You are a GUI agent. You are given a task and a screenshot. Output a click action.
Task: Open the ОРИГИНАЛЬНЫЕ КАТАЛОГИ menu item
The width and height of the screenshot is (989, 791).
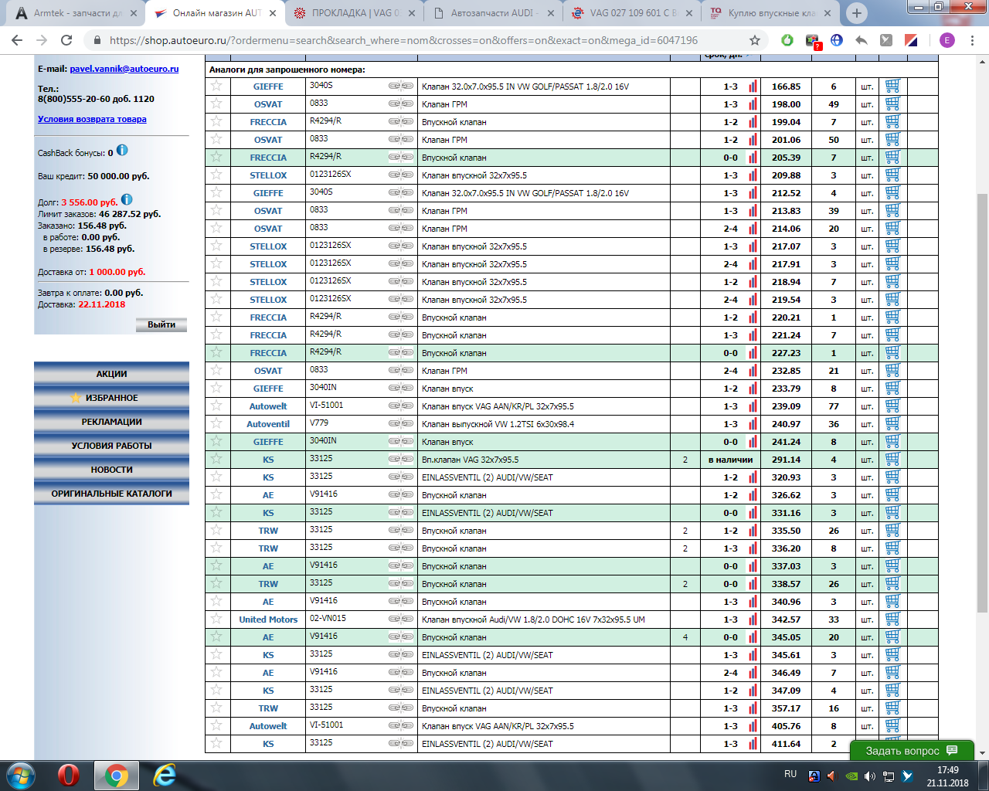tap(111, 494)
